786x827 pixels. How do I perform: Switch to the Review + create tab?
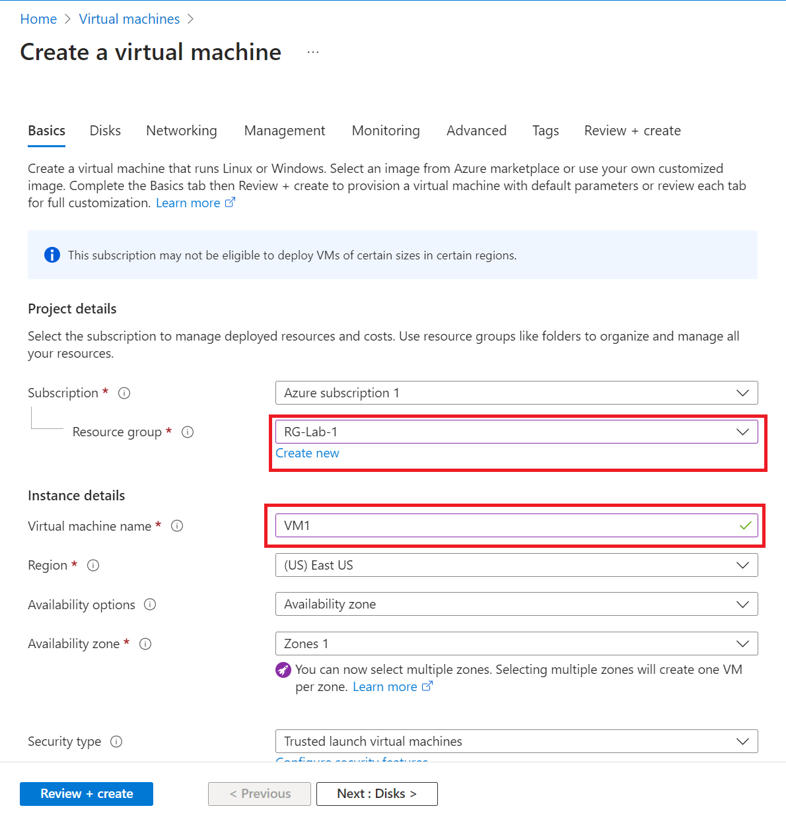point(632,131)
